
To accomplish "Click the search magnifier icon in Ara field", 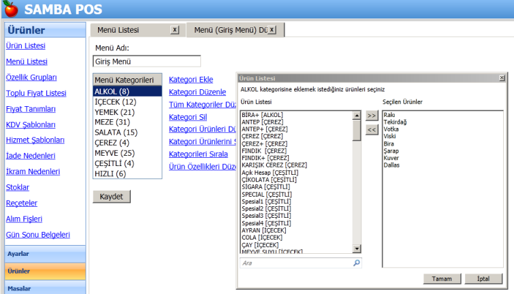I will coord(356,263).
